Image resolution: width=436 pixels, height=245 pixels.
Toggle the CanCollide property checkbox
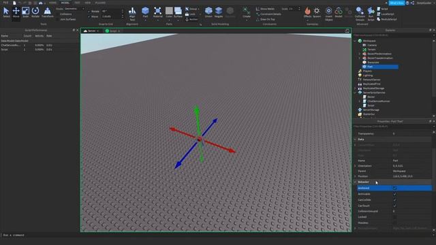(x=394, y=199)
